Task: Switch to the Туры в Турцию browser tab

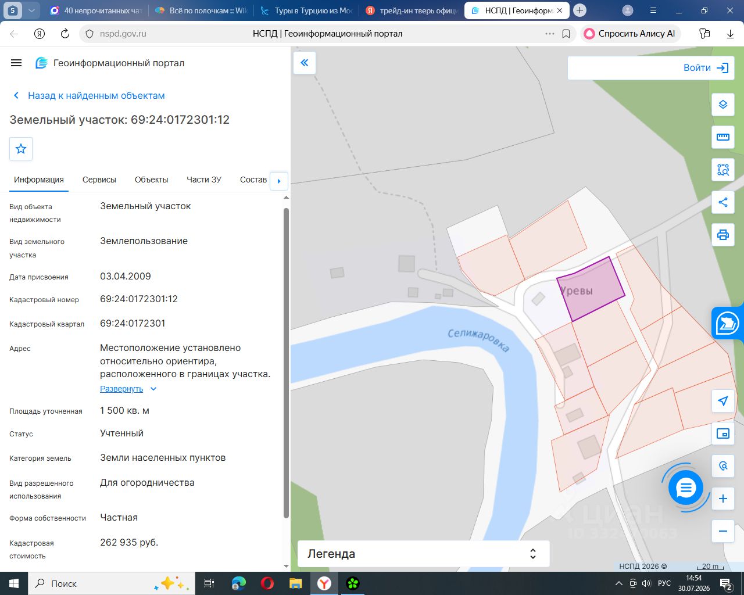Action: pos(307,10)
